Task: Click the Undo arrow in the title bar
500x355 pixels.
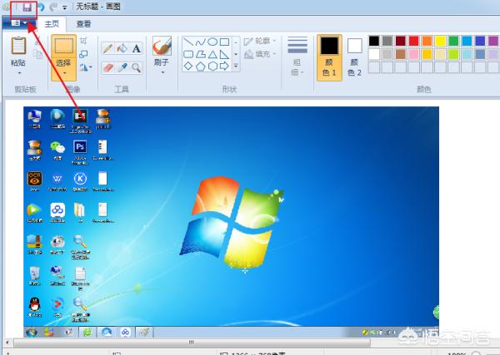Action: 41,7
